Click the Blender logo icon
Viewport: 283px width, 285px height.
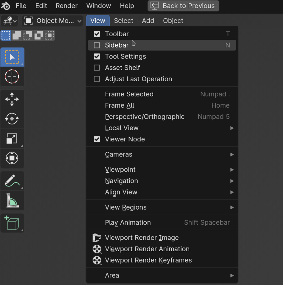(x=6, y=6)
